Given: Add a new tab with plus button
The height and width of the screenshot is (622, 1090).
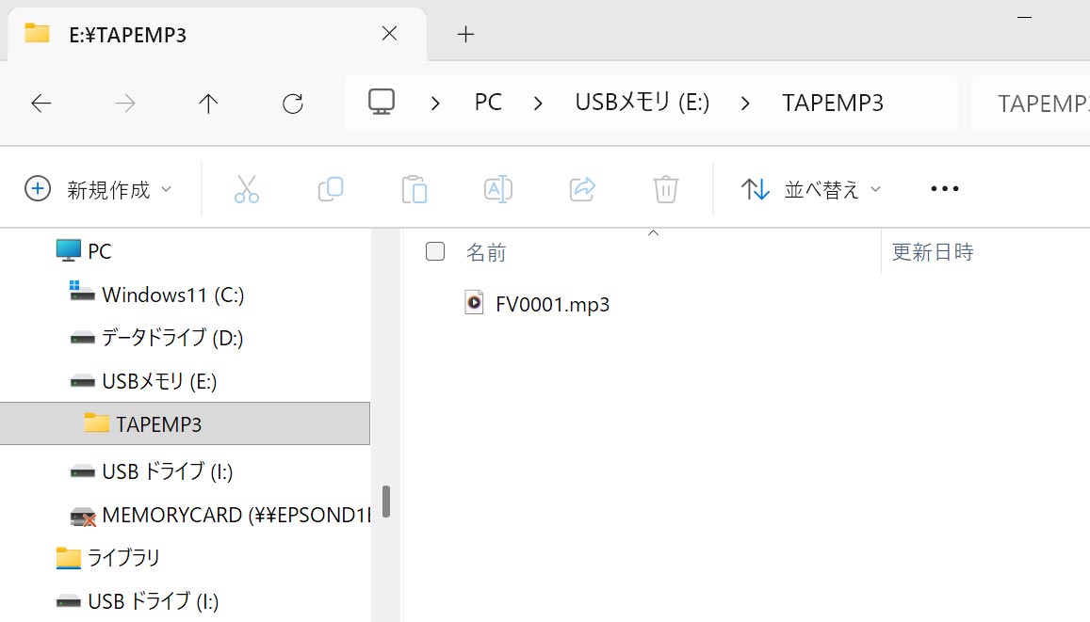Looking at the screenshot, I should pos(465,35).
